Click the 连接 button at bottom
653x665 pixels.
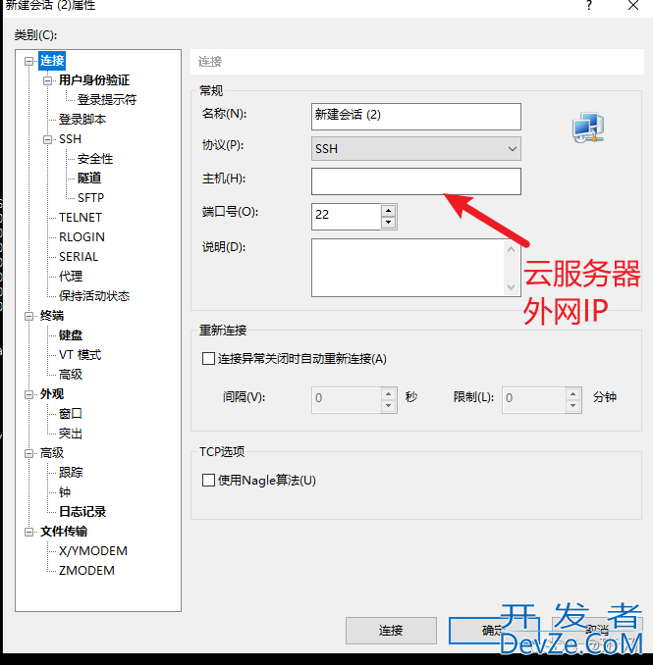(x=391, y=631)
